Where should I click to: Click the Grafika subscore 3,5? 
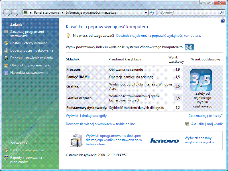coord(178,86)
